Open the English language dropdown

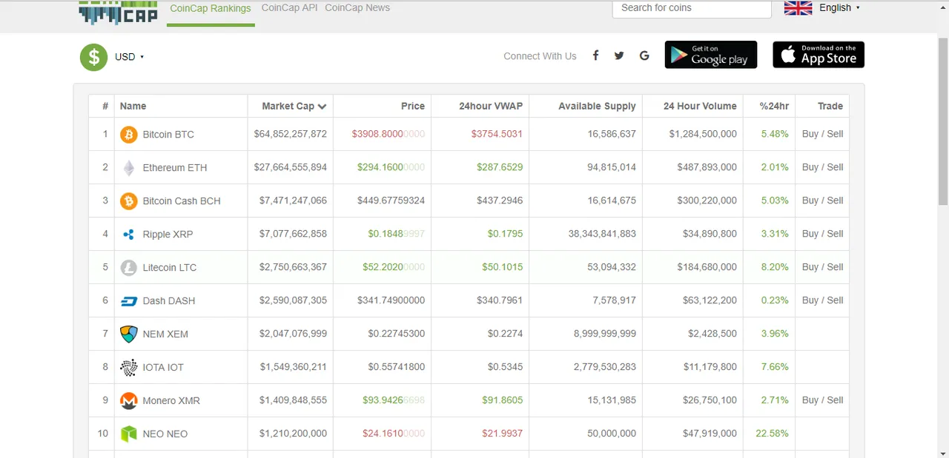(839, 7)
